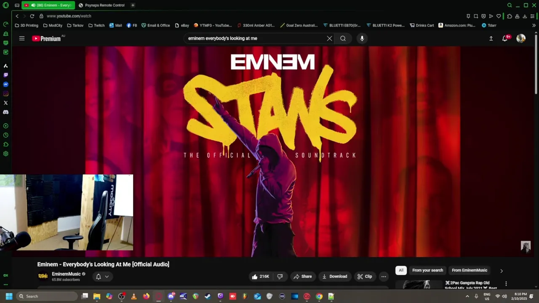Image resolution: width=539 pixels, height=303 pixels.
Task: Open the eBay bookmark
Action: (182, 25)
